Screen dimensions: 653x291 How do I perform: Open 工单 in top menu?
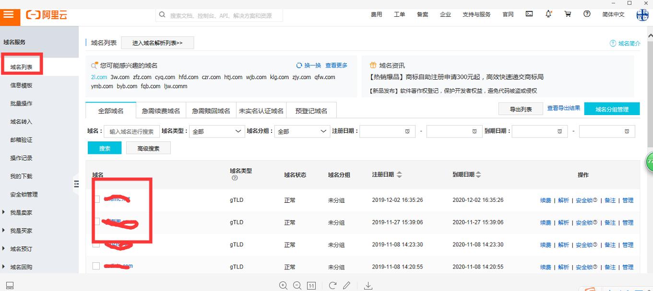click(x=400, y=14)
